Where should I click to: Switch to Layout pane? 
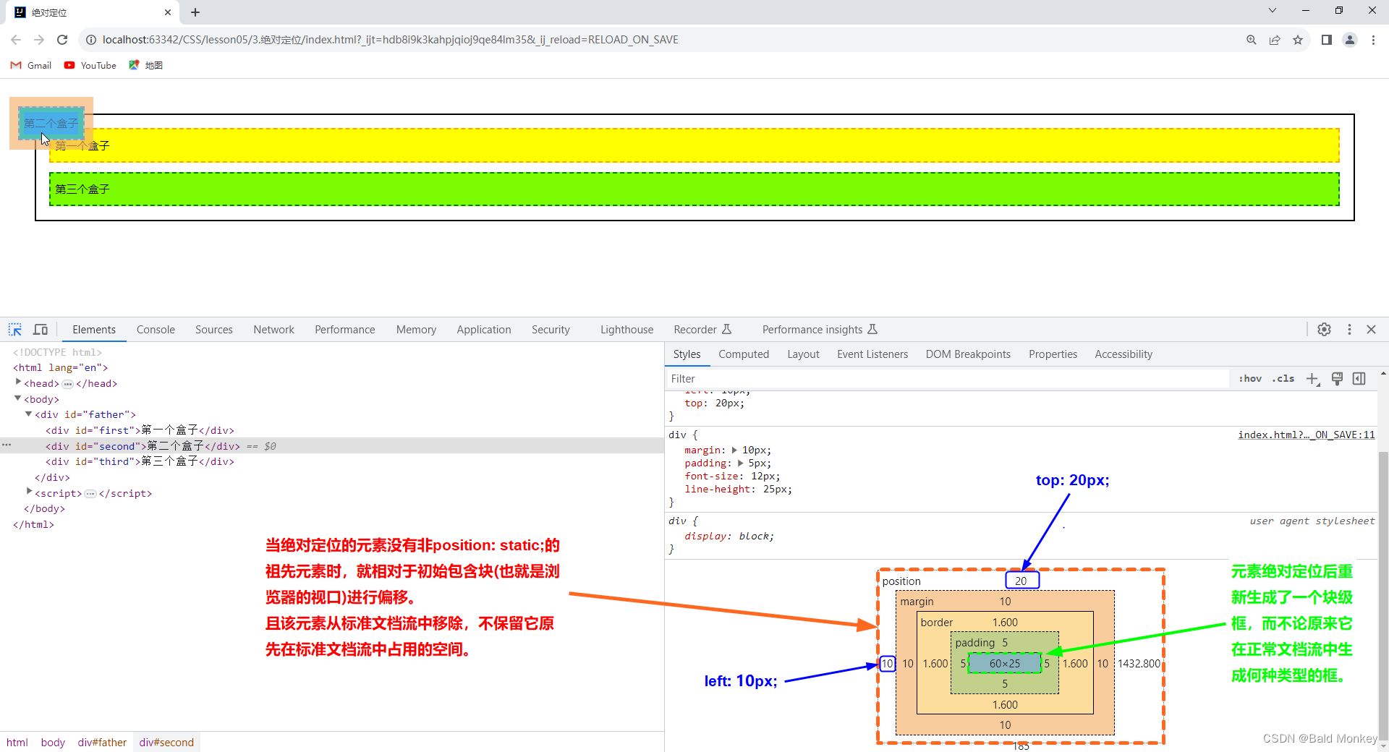click(803, 354)
